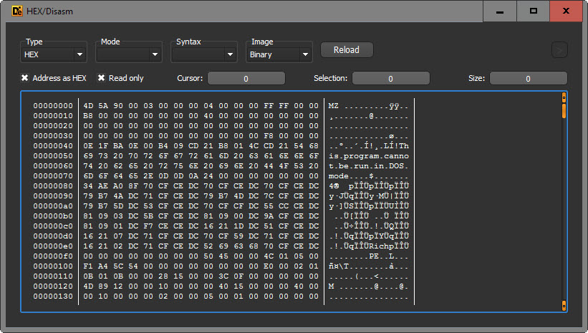Click ASCII text containing 'PE..L'
The image size is (588, 333).
point(369,256)
